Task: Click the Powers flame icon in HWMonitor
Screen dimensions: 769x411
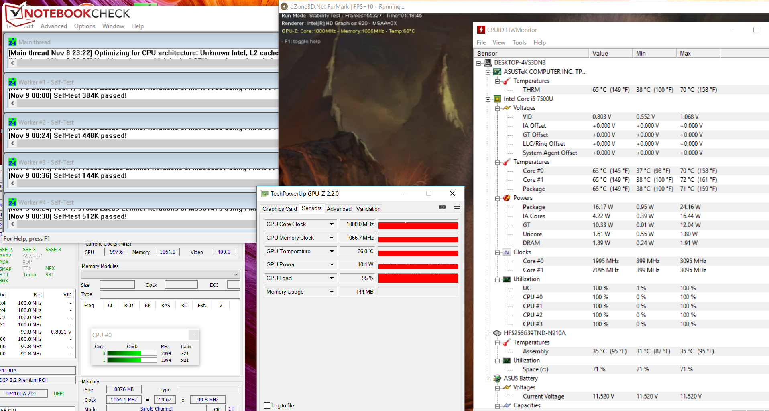Action: pos(507,198)
